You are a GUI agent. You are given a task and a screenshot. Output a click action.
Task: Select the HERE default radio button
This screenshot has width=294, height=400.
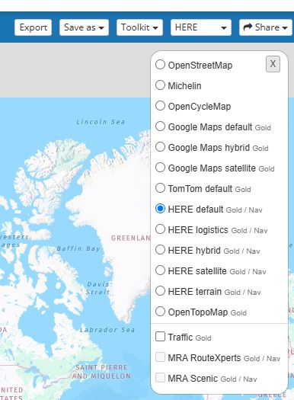160,209
